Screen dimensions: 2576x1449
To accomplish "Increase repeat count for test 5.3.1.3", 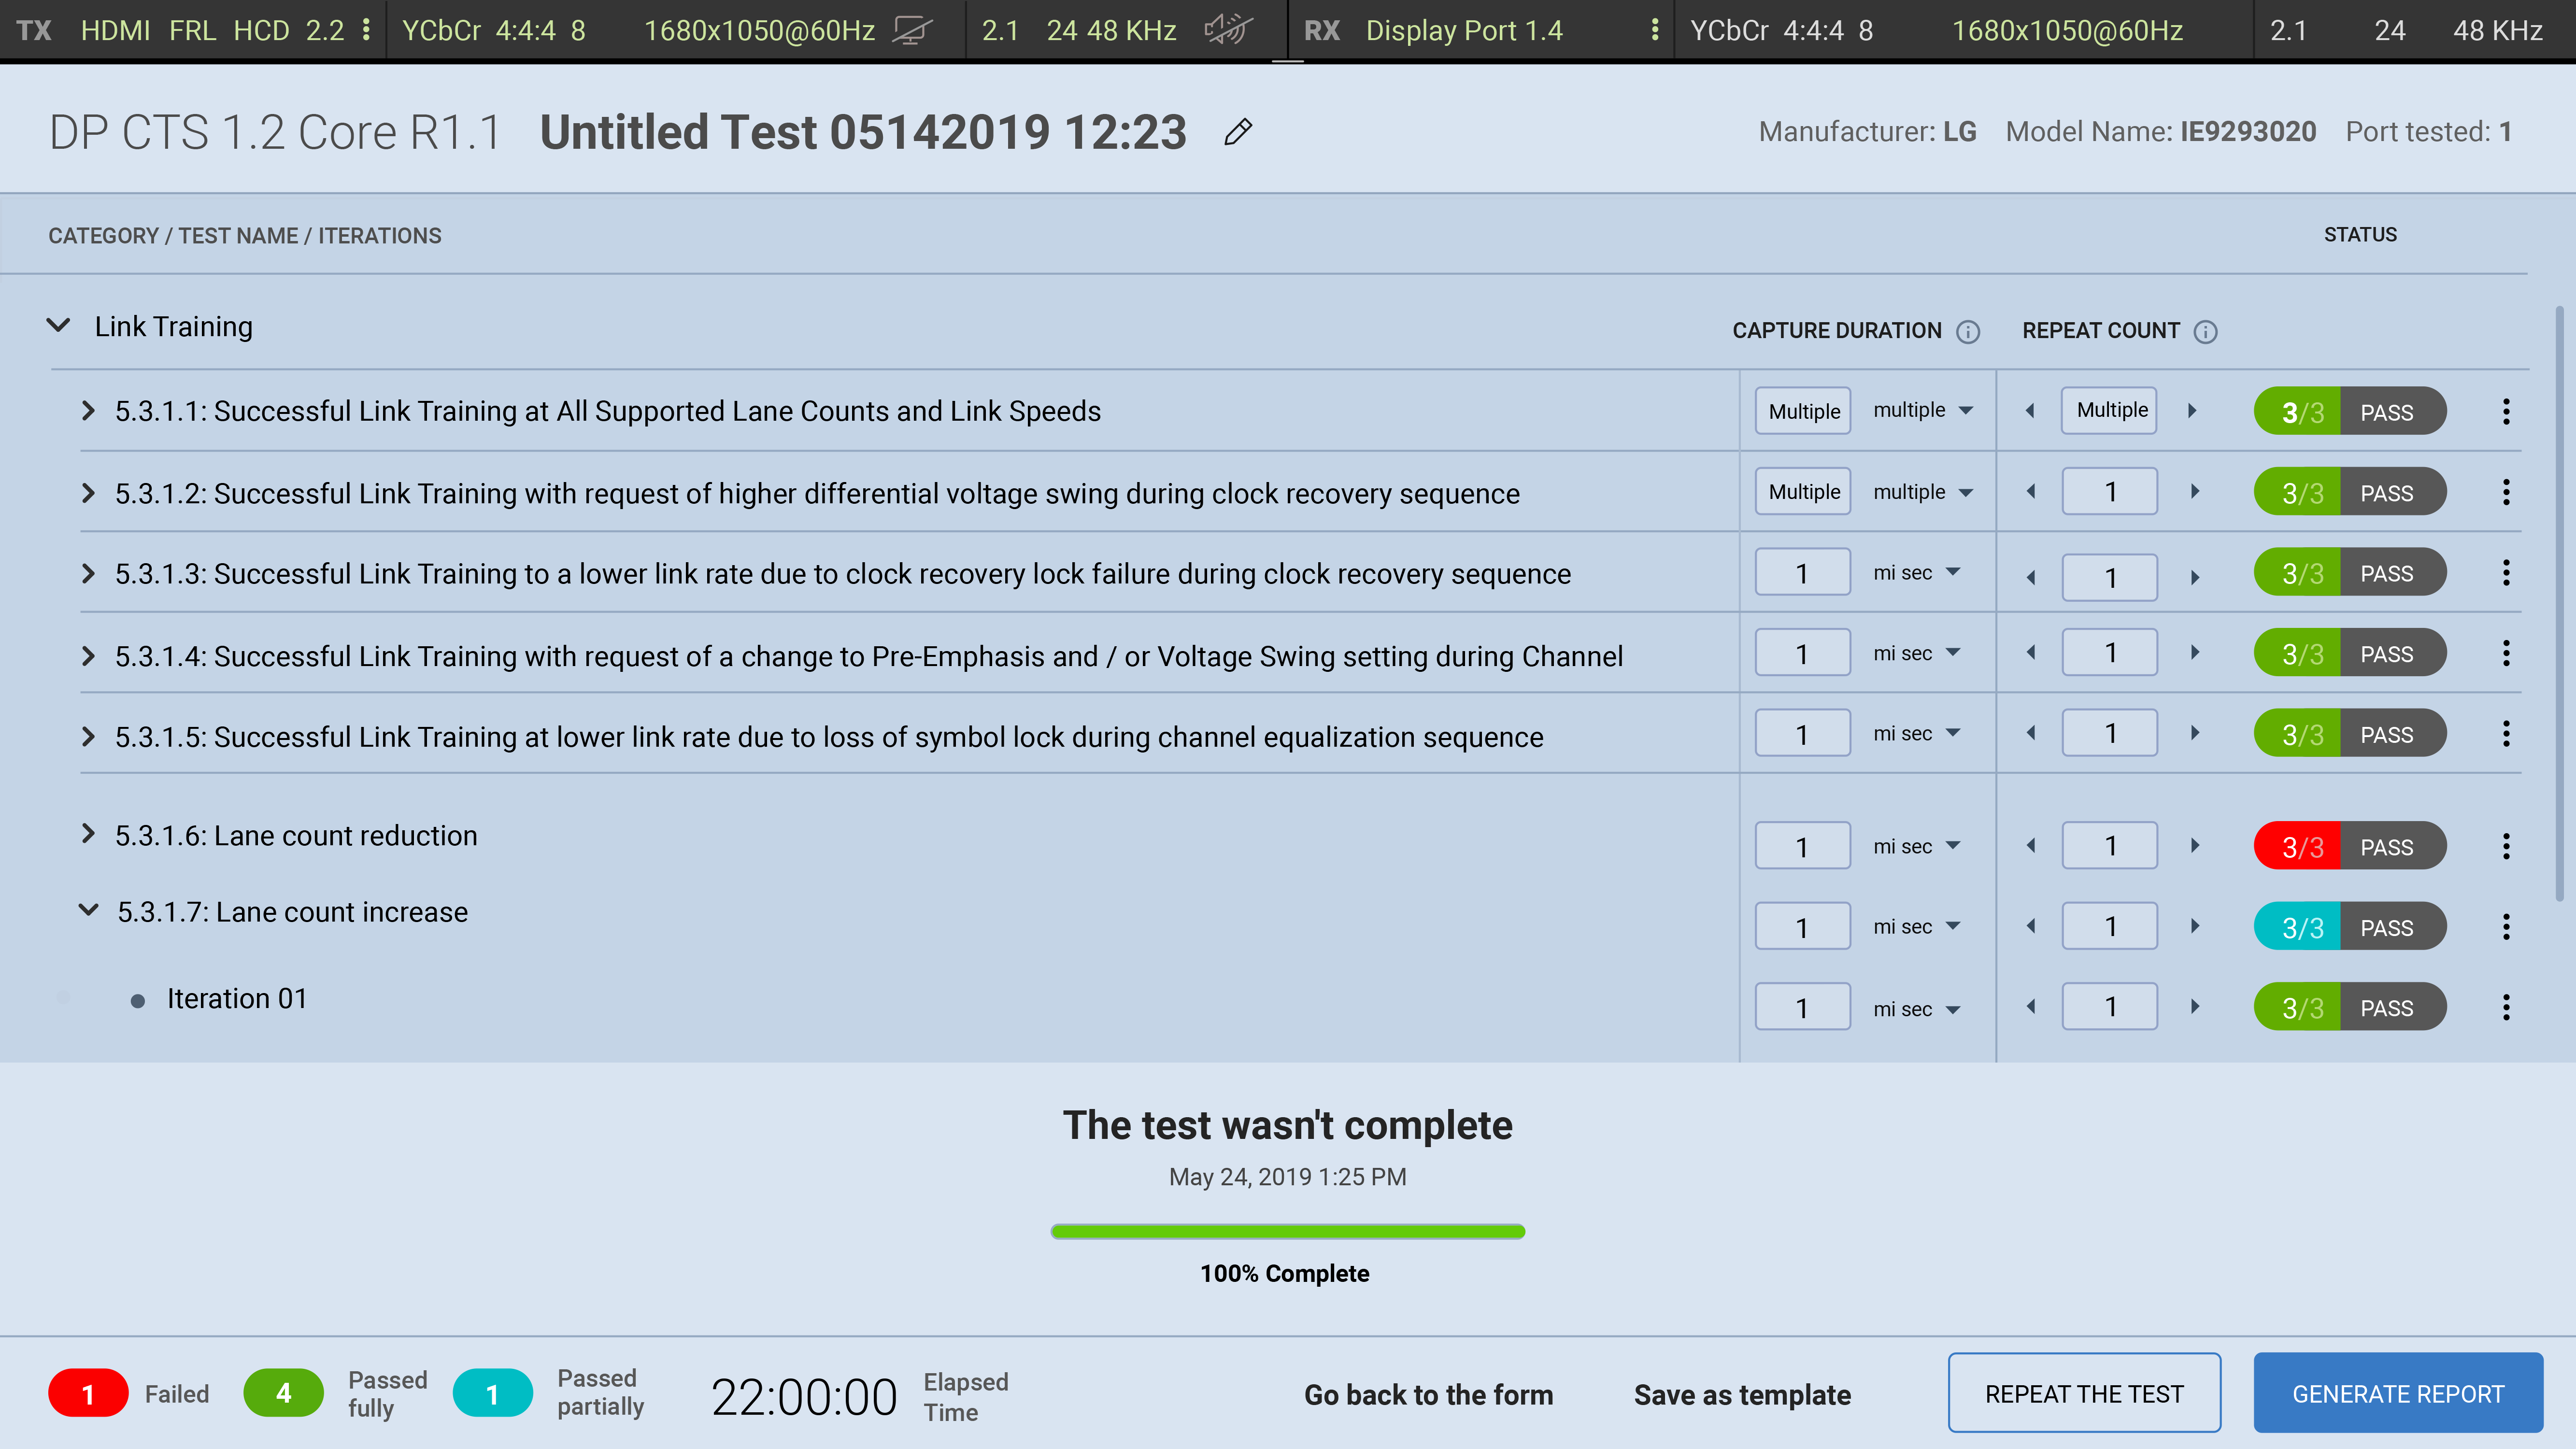I will pyautogui.click(x=2195, y=577).
